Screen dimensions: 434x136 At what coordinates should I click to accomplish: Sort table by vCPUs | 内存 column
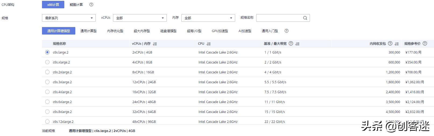pos(155,44)
